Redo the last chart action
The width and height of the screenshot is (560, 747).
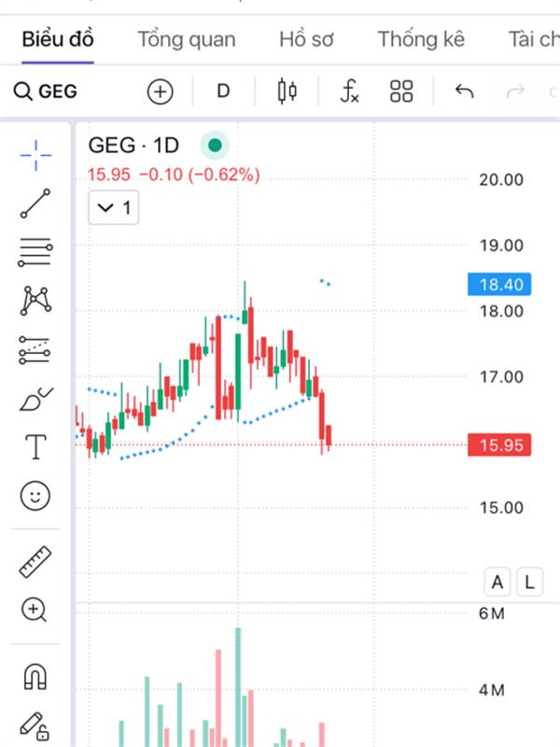pos(515,91)
